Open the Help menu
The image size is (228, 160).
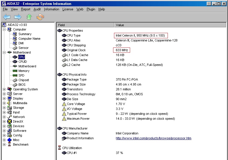click(x=102, y=9)
